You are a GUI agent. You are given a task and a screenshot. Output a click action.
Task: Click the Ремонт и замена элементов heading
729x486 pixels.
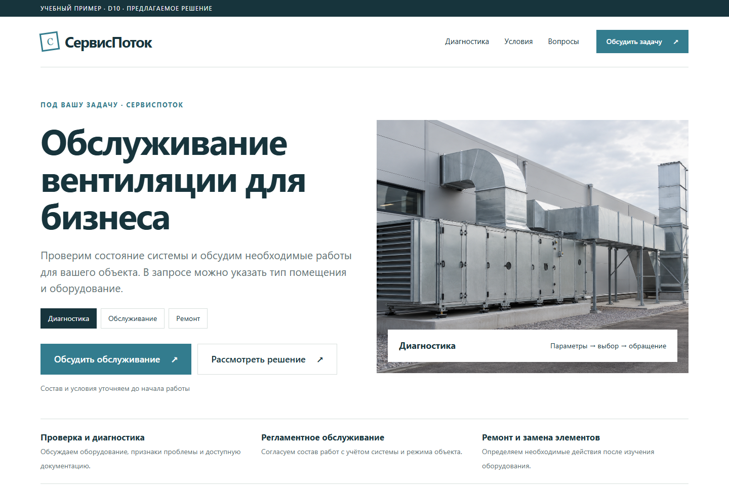(x=541, y=437)
